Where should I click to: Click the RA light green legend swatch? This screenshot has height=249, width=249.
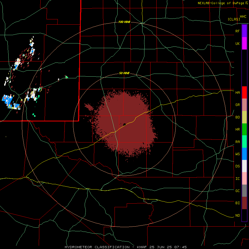click(x=244, y=142)
